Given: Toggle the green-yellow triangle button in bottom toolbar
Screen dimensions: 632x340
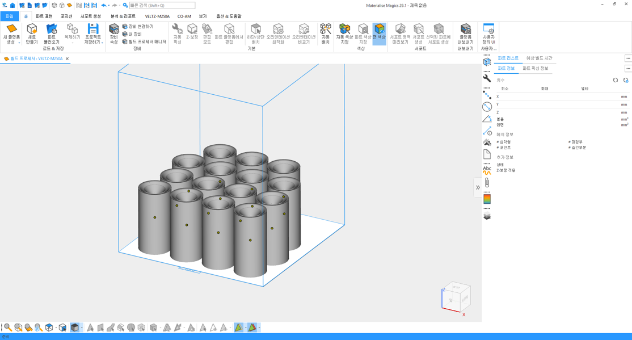Looking at the screenshot, I should tap(239, 328).
